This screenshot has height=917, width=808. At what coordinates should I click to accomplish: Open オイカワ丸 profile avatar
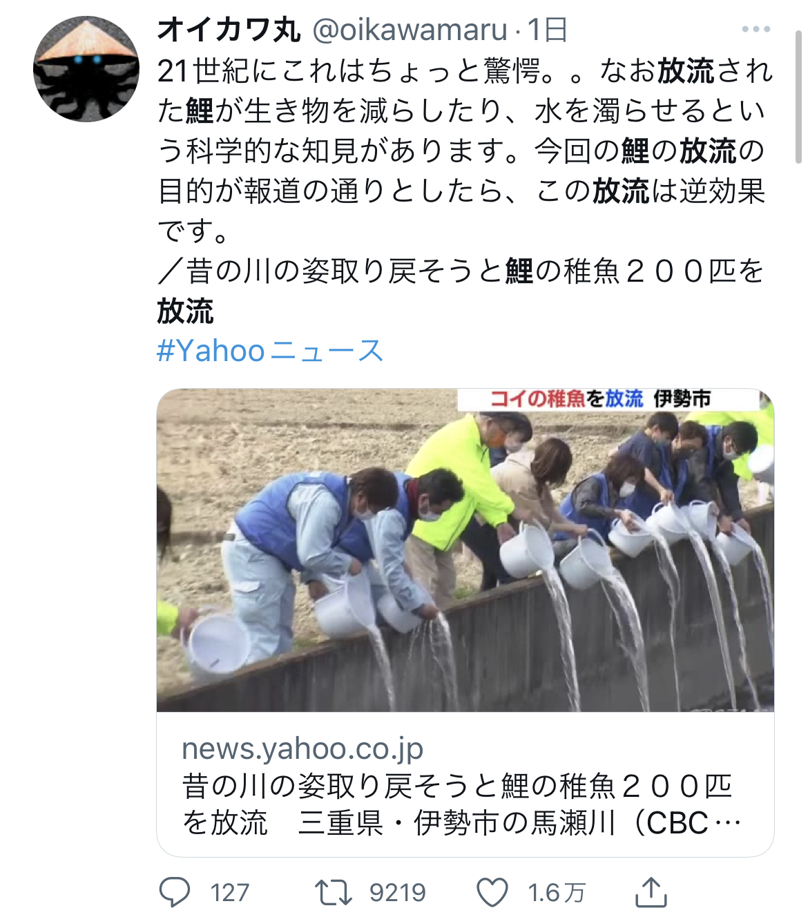pos(86,69)
